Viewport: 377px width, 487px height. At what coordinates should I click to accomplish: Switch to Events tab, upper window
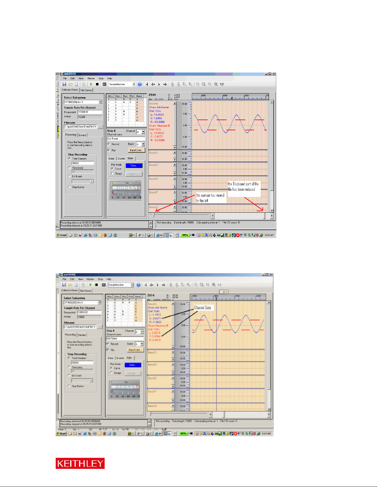point(122,159)
